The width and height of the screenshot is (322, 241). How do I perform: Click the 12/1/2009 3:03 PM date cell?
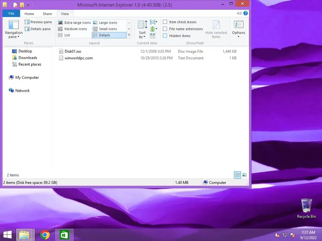tap(155, 51)
